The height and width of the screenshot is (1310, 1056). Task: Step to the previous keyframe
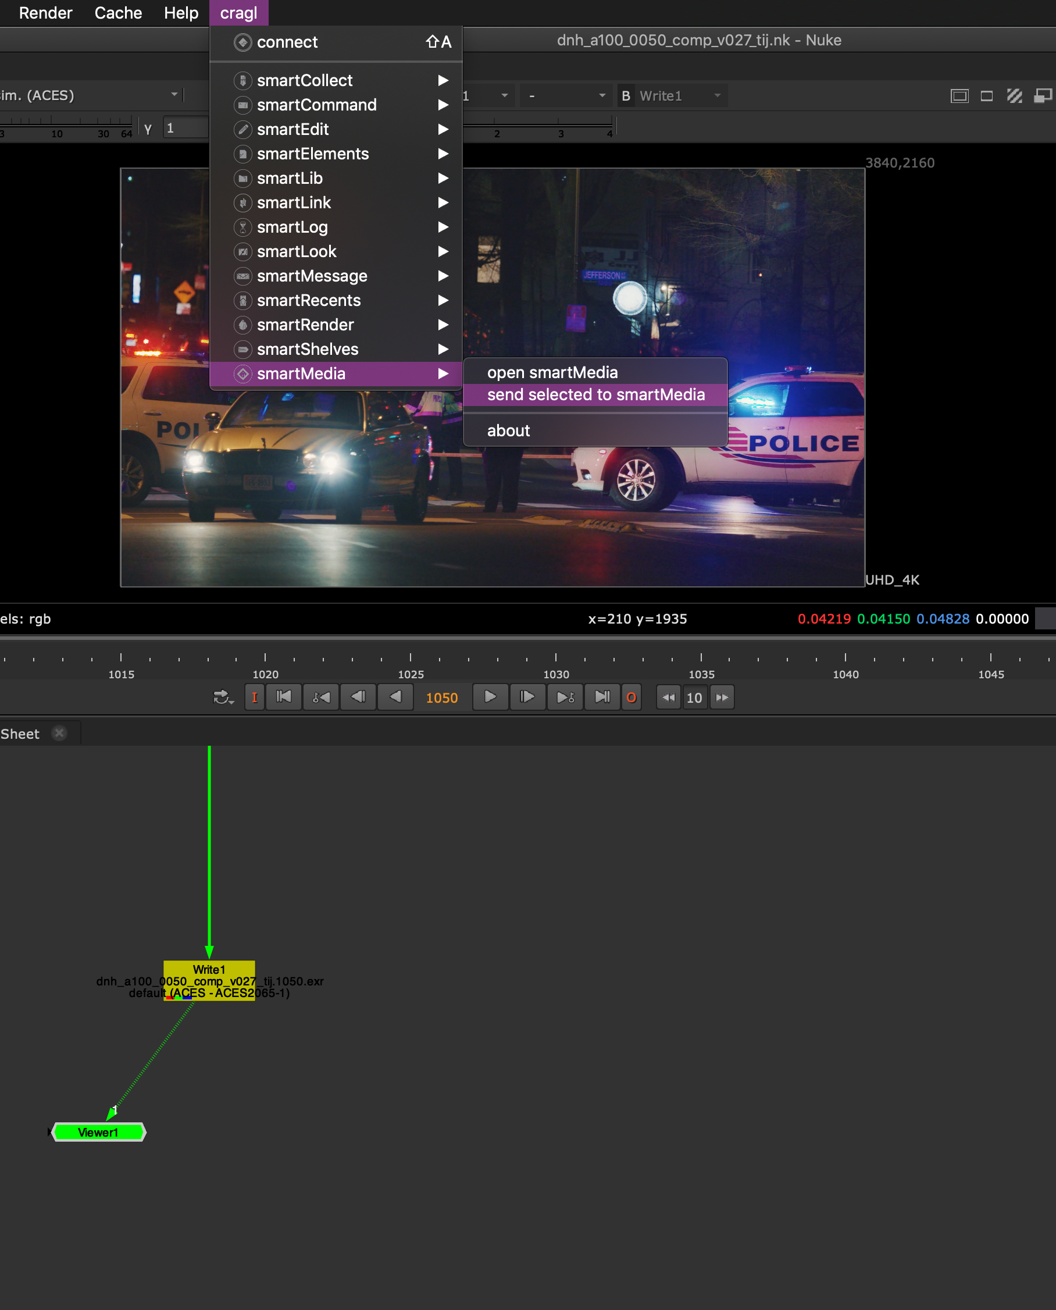pos(320,697)
